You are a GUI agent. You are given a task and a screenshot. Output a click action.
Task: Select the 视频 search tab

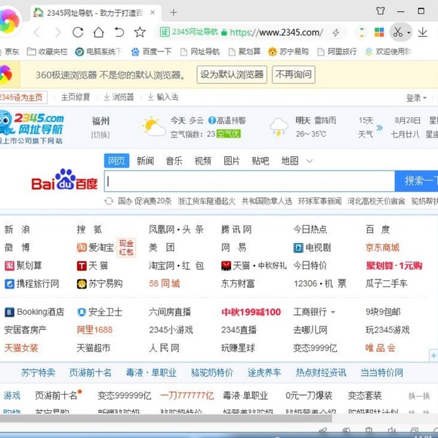pyautogui.click(x=203, y=161)
